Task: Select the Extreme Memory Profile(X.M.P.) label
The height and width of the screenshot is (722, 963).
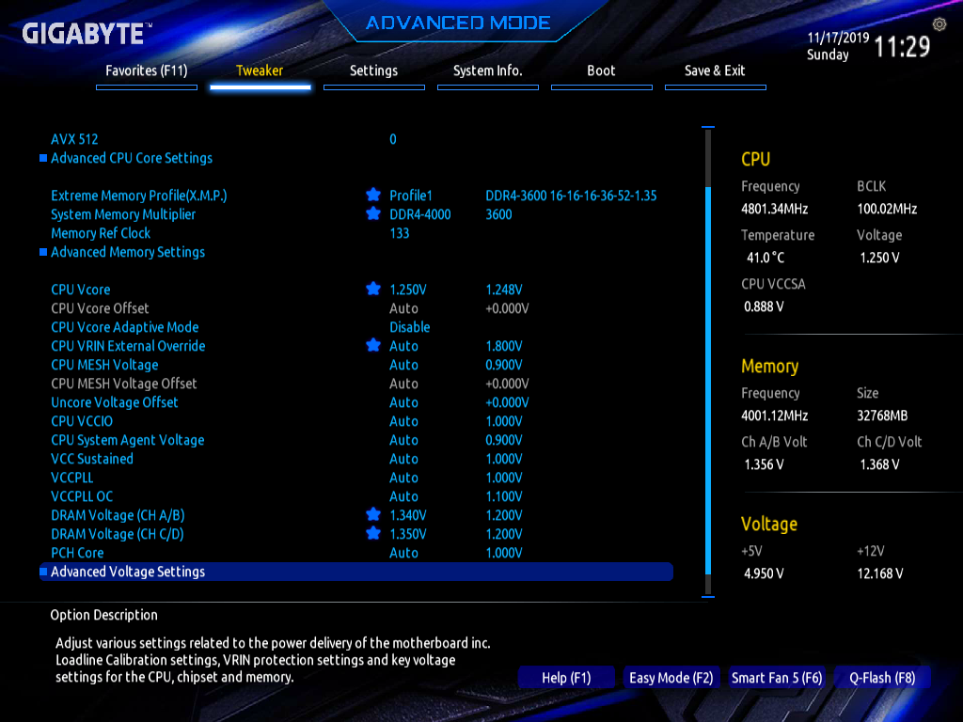Action: tap(139, 196)
